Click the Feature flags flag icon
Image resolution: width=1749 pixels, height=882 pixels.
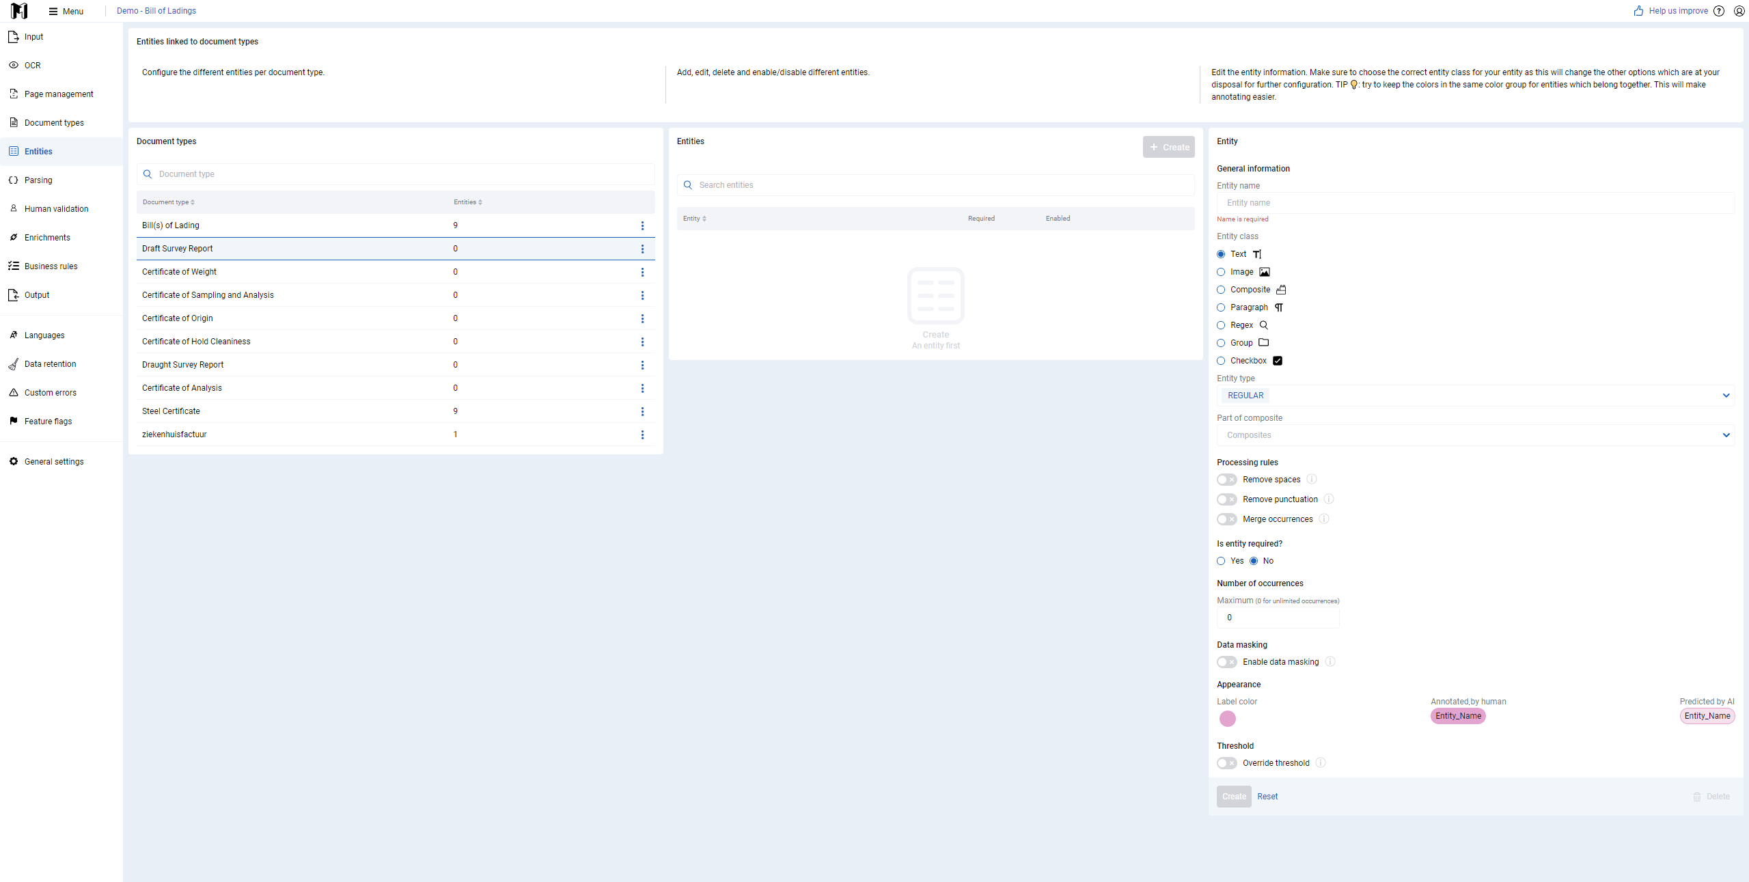pyautogui.click(x=14, y=421)
